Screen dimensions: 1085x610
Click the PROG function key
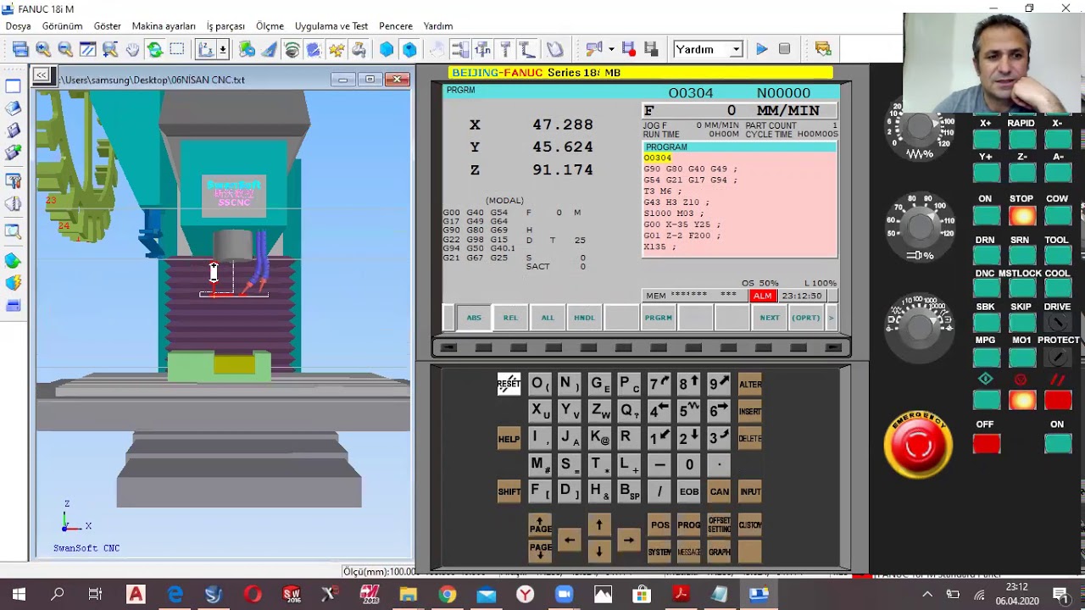coord(689,525)
